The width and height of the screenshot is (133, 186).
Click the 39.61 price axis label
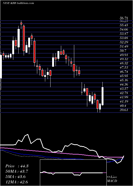[124, 110]
